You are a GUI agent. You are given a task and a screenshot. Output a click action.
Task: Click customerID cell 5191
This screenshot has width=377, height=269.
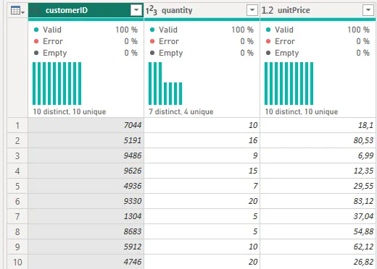coord(86,140)
